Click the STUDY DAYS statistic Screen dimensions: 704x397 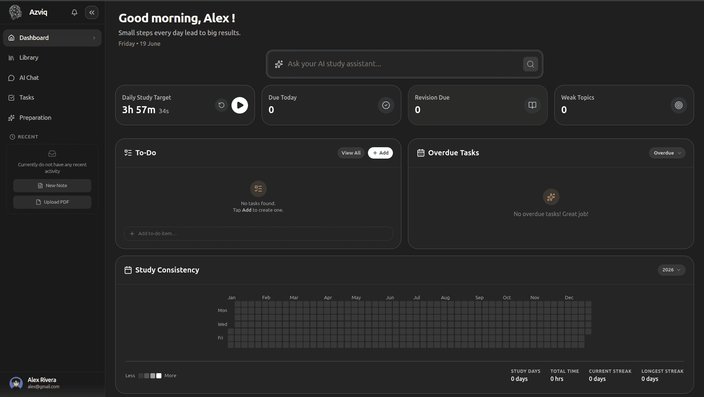[525, 375]
